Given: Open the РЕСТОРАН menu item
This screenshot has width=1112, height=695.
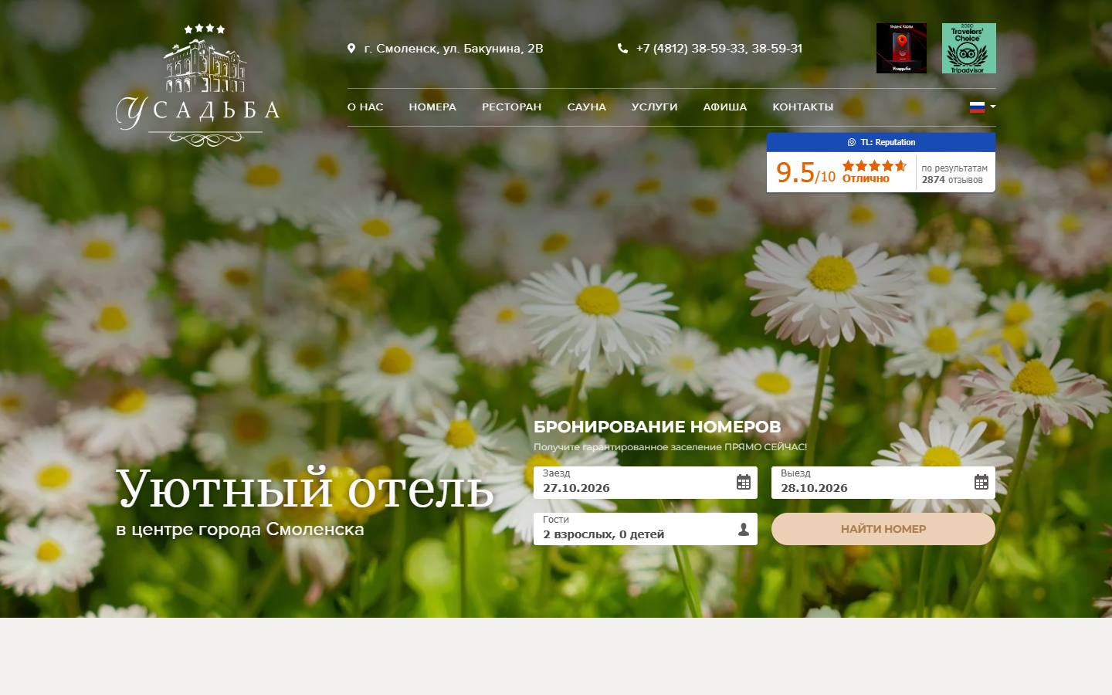Looking at the screenshot, I should tap(511, 107).
